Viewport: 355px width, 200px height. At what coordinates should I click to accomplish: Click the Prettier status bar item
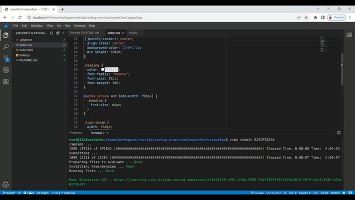click(x=335, y=193)
